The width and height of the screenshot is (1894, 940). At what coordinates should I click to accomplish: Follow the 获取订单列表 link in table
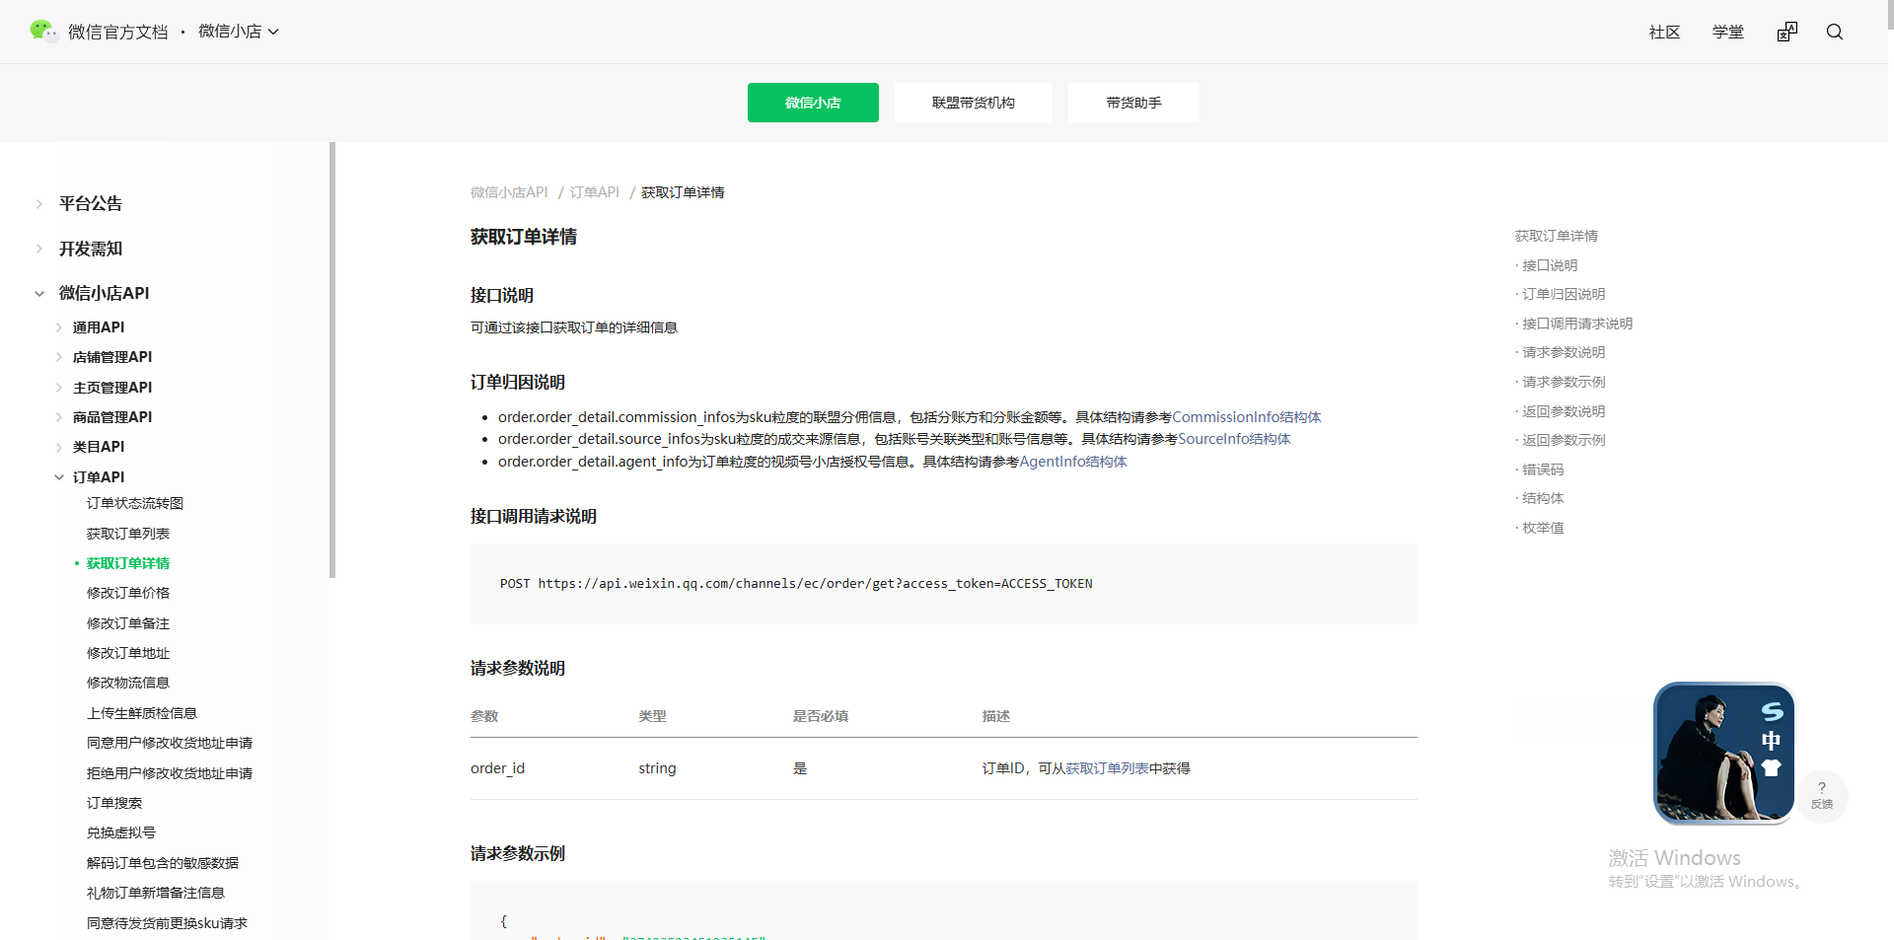tap(1107, 768)
